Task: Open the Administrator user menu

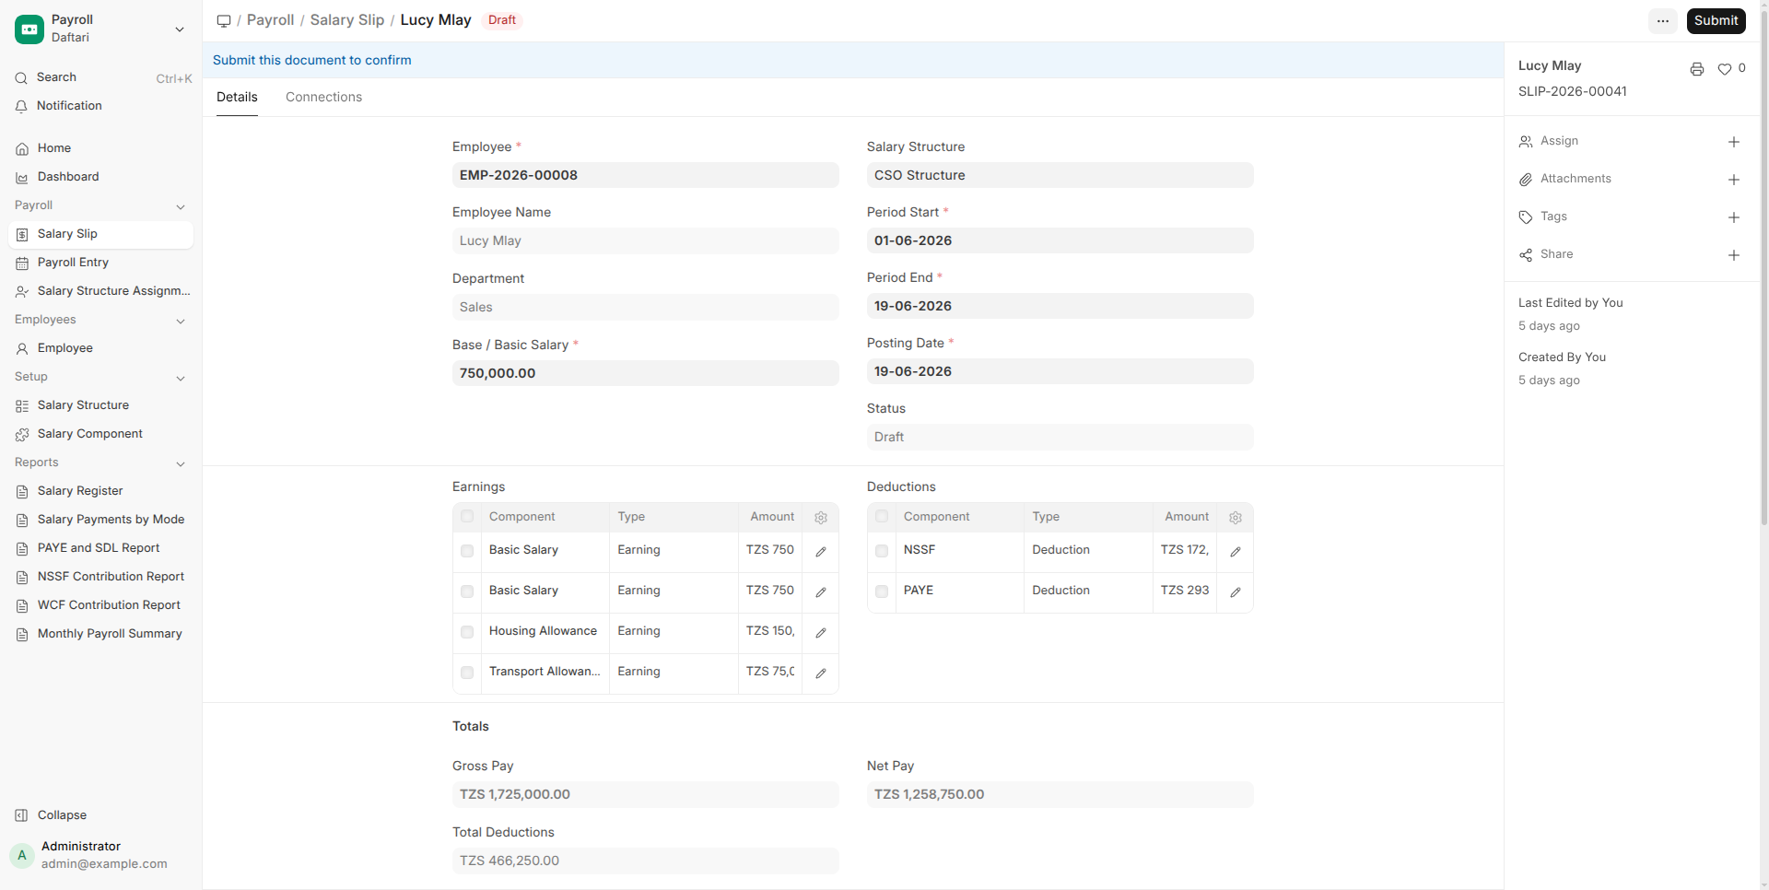Action: click(x=101, y=855)
